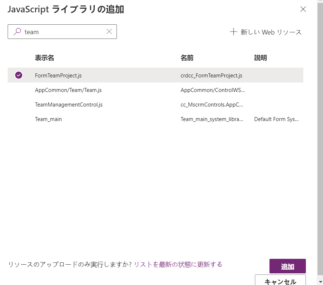Close the JavaScript ライブラリの追加 dialog
The width and height of the screenshot is (323, 285).
pos(303,9)
